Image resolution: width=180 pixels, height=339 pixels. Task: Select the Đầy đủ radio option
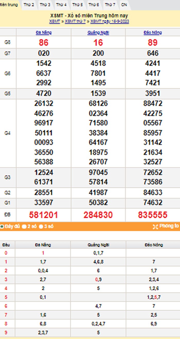tap(2, 227)
